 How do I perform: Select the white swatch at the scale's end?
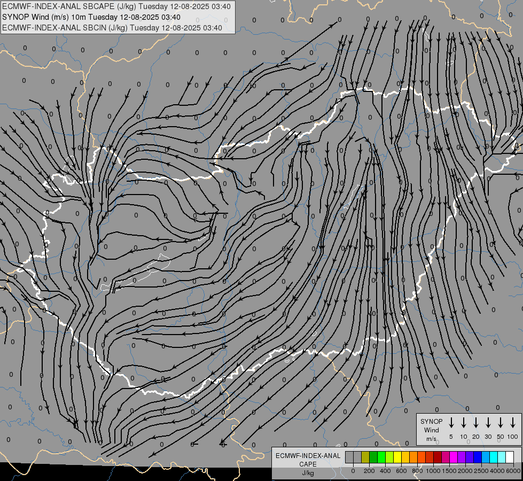pos(510,457)
